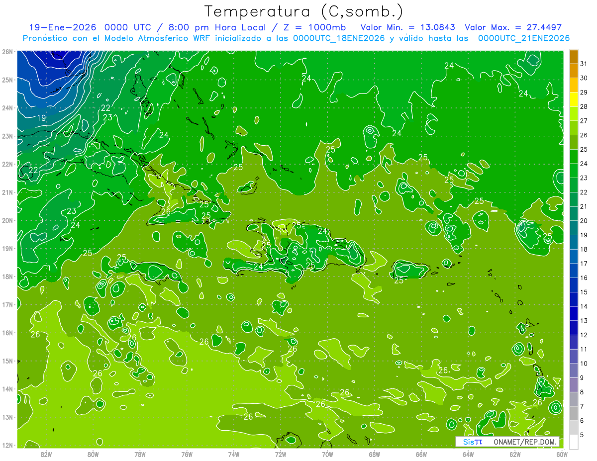Pick the purple swatch between 9 and 10
The width and height of the screenshot is (597, 461).
[574, 370]
